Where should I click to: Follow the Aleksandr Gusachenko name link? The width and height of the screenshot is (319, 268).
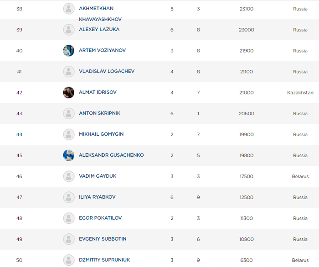pos(111,155)
